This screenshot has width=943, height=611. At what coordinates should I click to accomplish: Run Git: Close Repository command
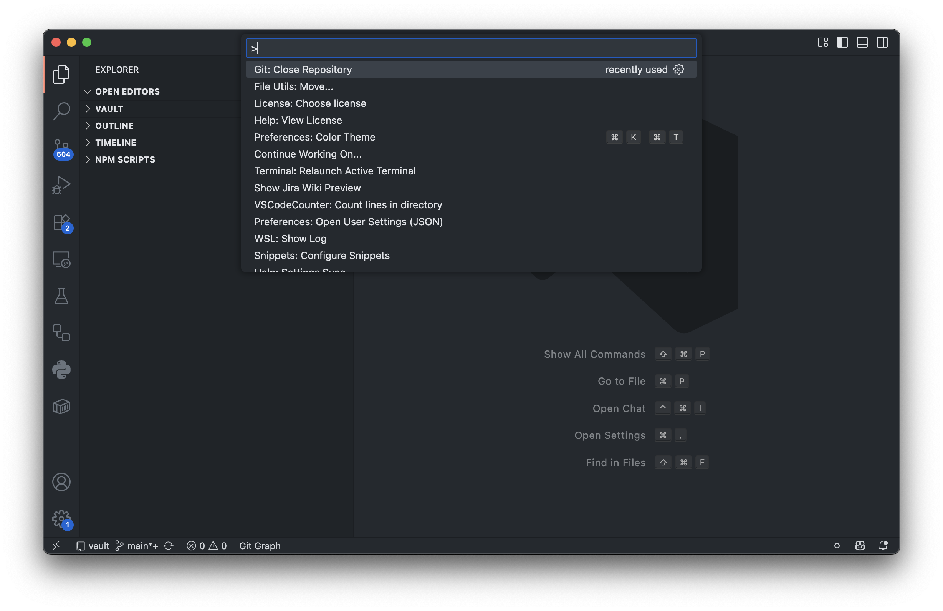pos(471,70)
